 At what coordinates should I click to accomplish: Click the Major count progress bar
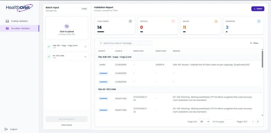click(186, 32)
